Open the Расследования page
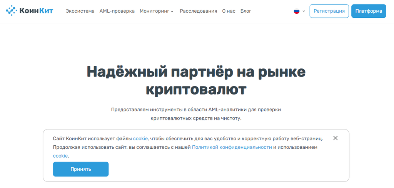Viewport: 394px width, 188px height. [199, 11]
